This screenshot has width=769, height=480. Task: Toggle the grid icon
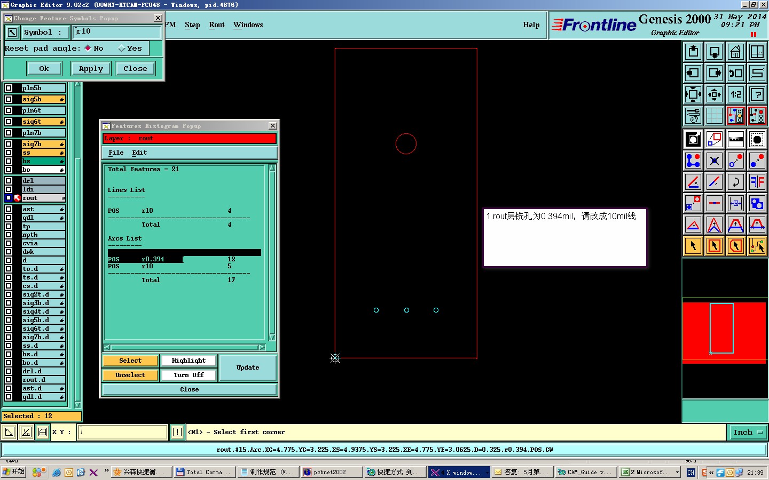coord(715,116)
